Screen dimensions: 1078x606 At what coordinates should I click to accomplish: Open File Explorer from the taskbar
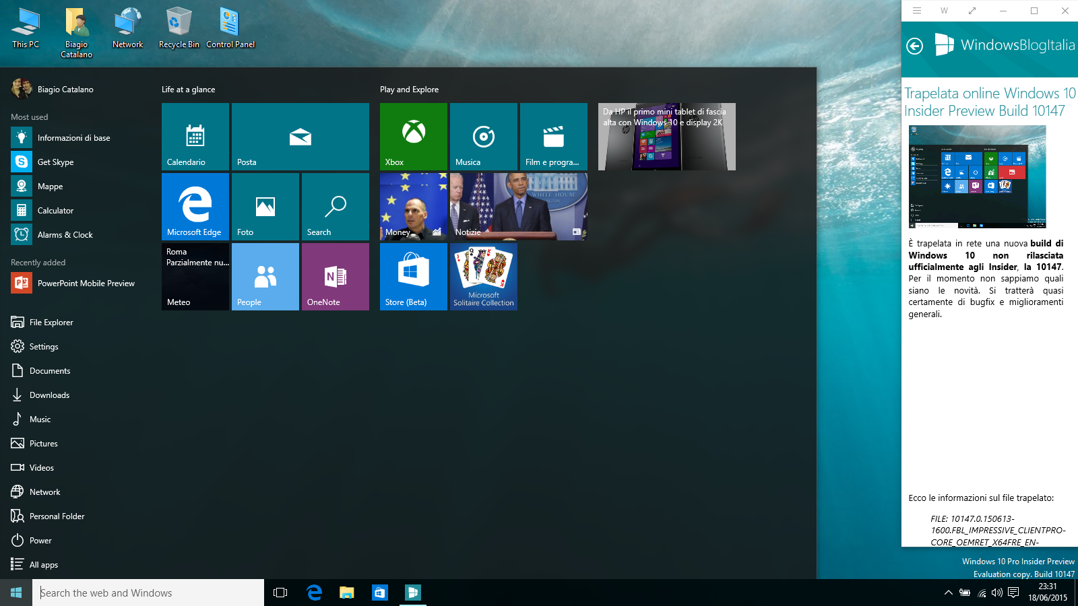(x=347, y=593)
